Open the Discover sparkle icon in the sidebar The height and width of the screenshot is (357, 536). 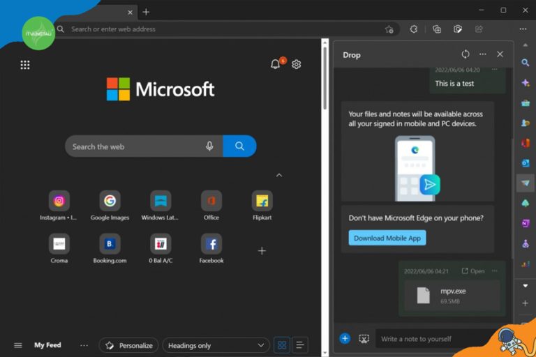(x=526, y=83)
